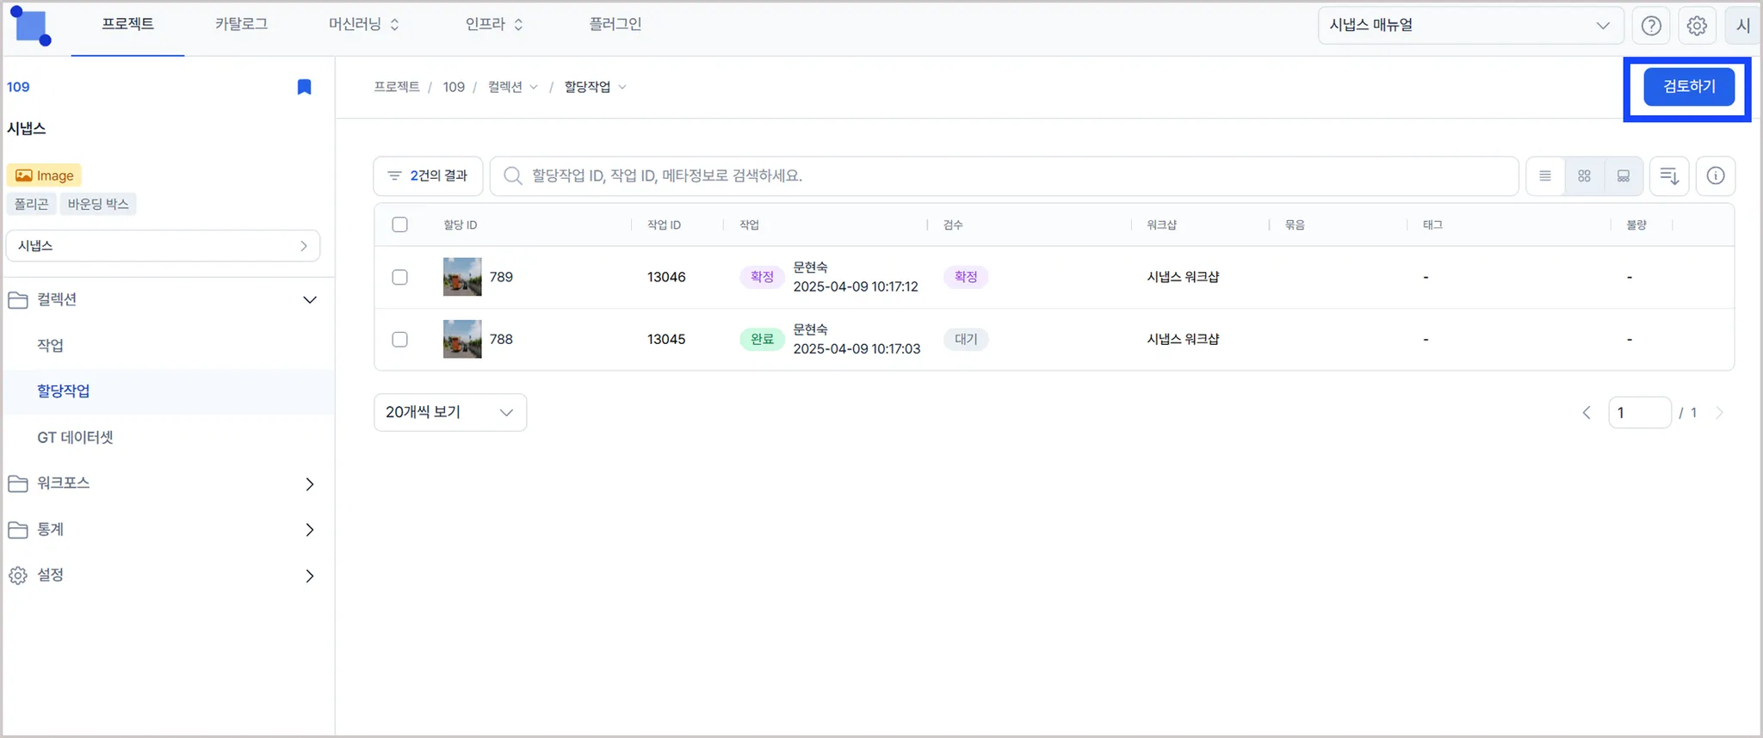Click the page number input box
This screenshot has height=738, width=1763.
(1640, 413)
